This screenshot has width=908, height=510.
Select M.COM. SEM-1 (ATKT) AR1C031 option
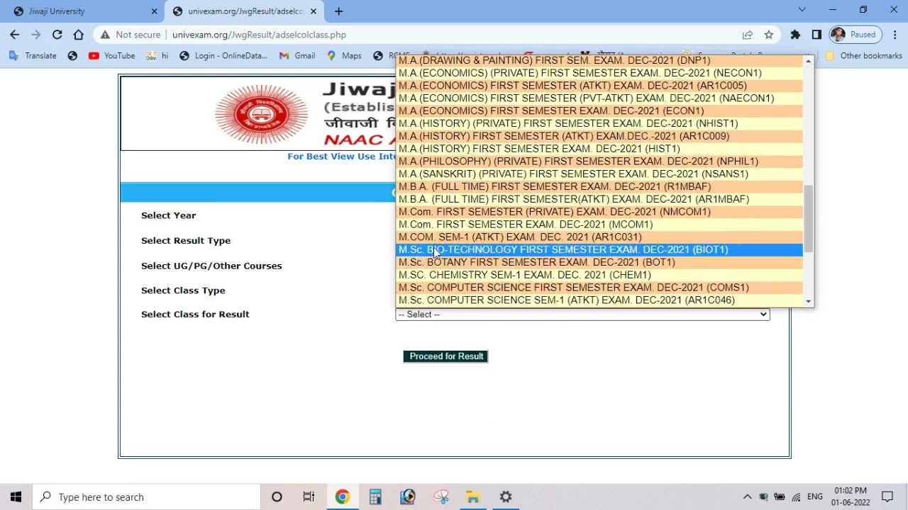tap(599, 237)
